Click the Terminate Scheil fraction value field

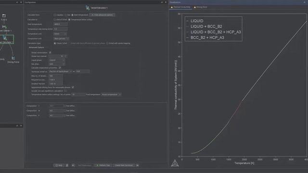pos(83,72)
